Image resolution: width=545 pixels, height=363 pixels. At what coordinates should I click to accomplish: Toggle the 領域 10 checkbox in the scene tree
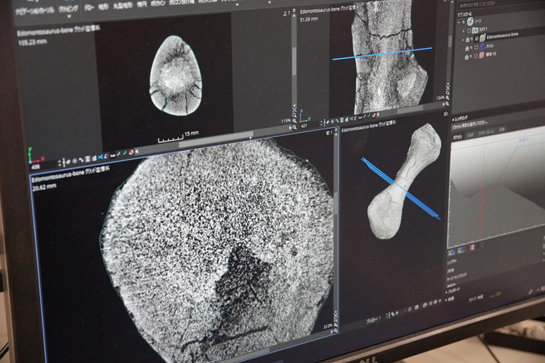(476, 57)
